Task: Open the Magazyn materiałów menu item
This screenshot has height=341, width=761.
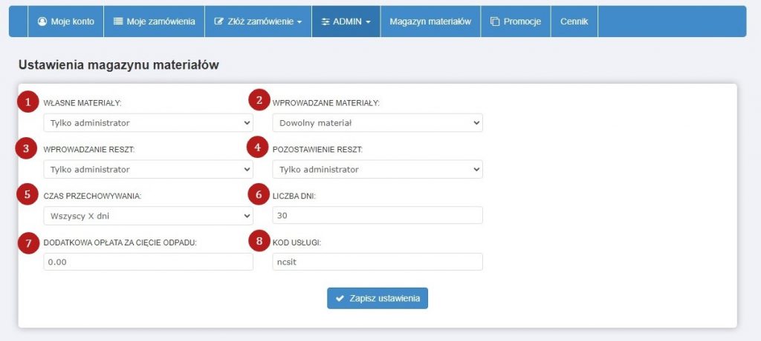Action: click(x=430, y=21)
